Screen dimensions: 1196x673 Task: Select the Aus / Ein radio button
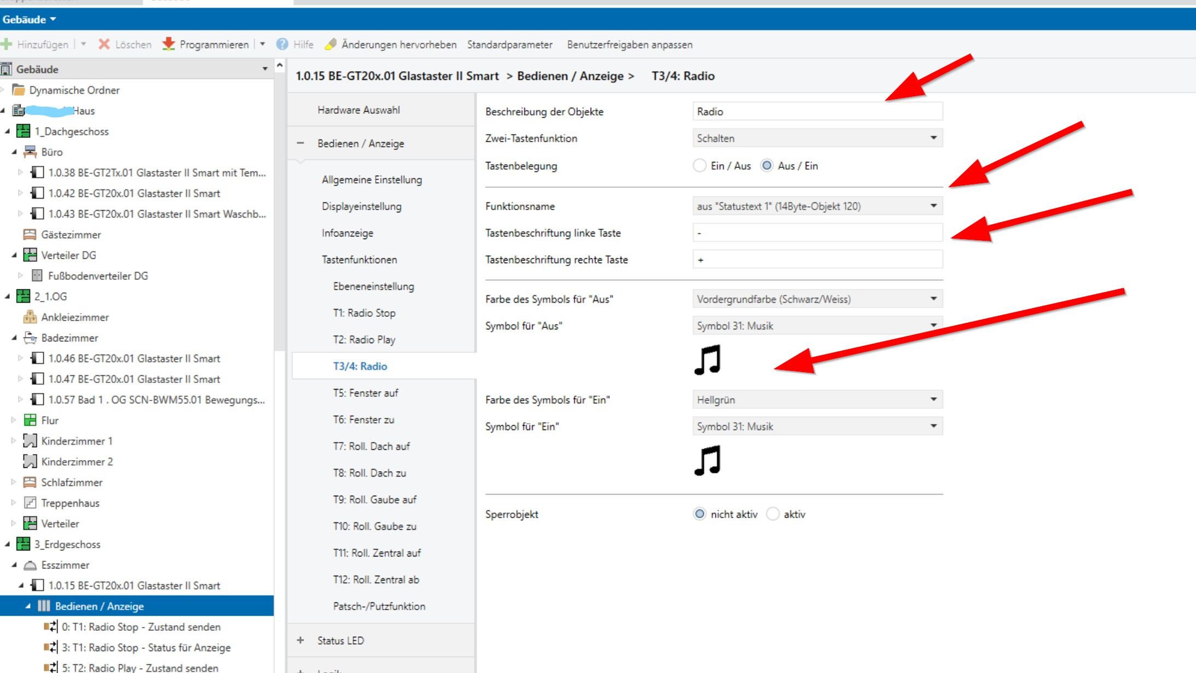767,166
